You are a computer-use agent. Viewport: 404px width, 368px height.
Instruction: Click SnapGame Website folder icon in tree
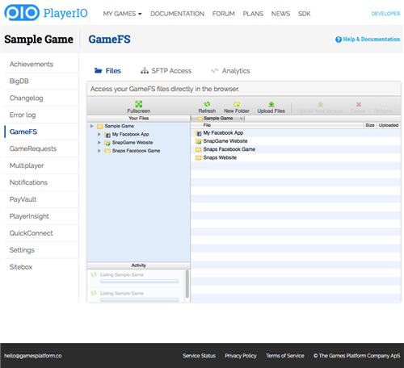pyautogui.click(x=107, y=143)
